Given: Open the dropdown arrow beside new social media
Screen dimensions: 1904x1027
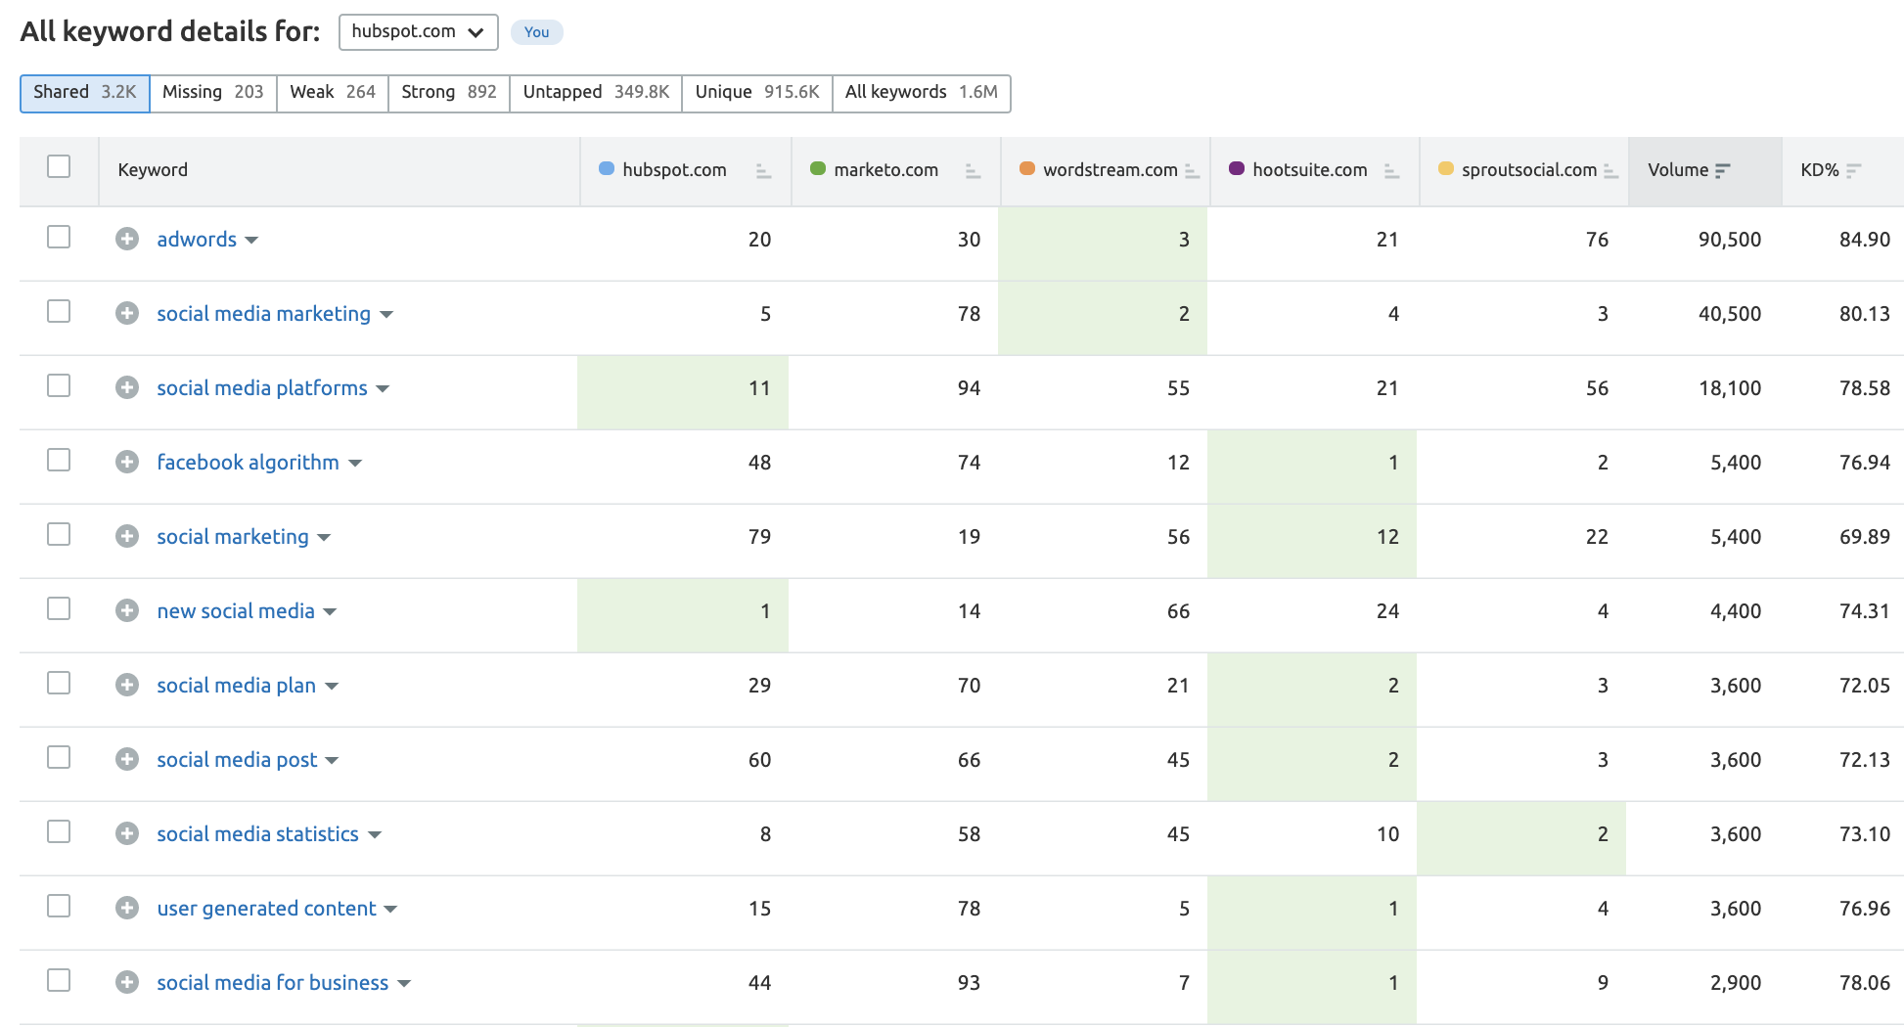Looking at the screenshot, I should pyautogui.click(x=331, y=611).
